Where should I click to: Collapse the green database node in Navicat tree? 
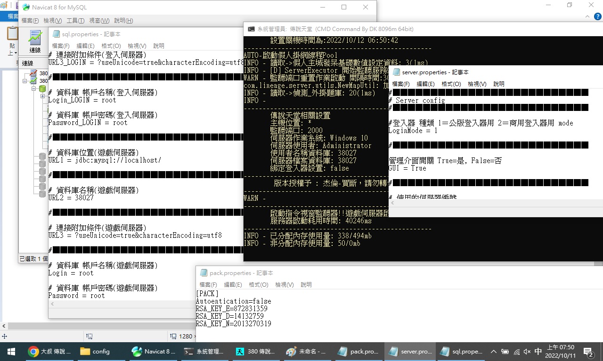click(34, 88)
